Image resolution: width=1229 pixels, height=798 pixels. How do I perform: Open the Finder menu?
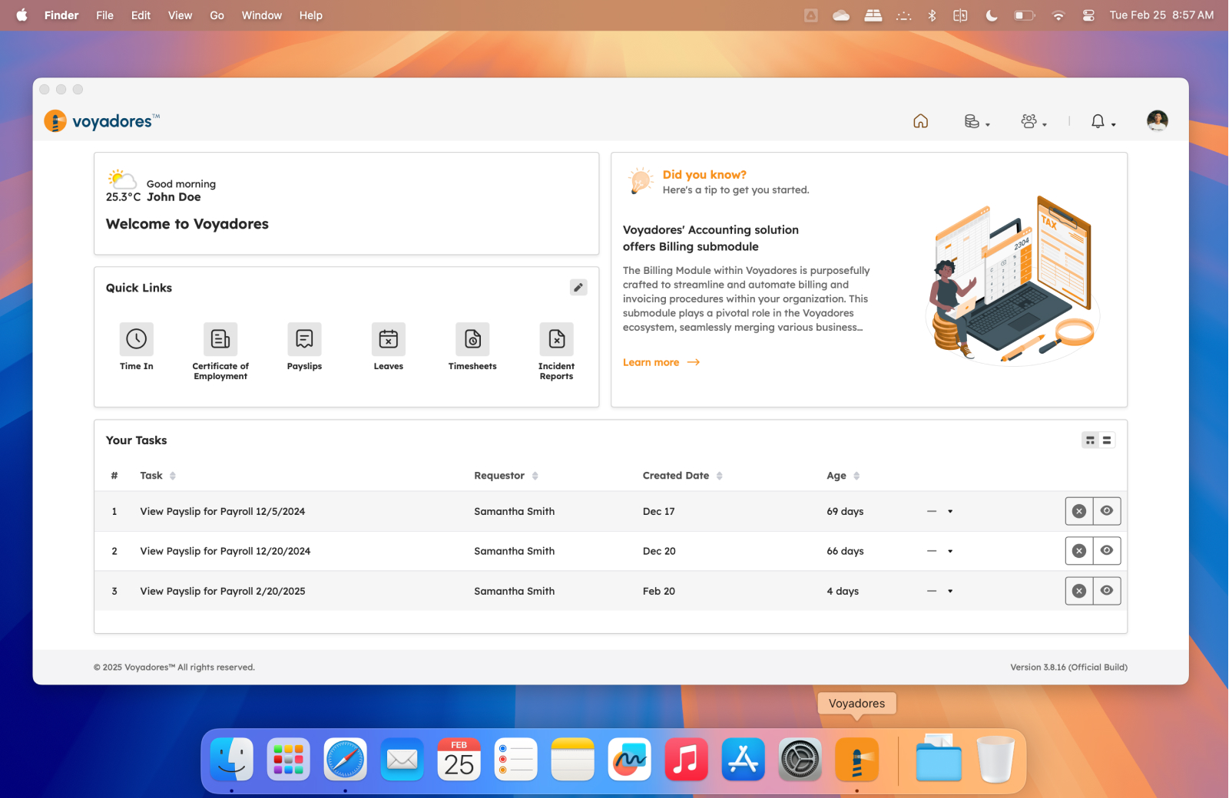click(x=61, y=15)
